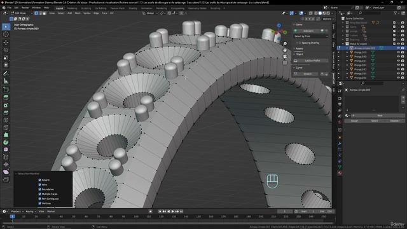Image resolution: width=407 pixels, height=229 pixels.
Task: Expand the Prongs.030 tree item
Action: (x=347, y=57)
